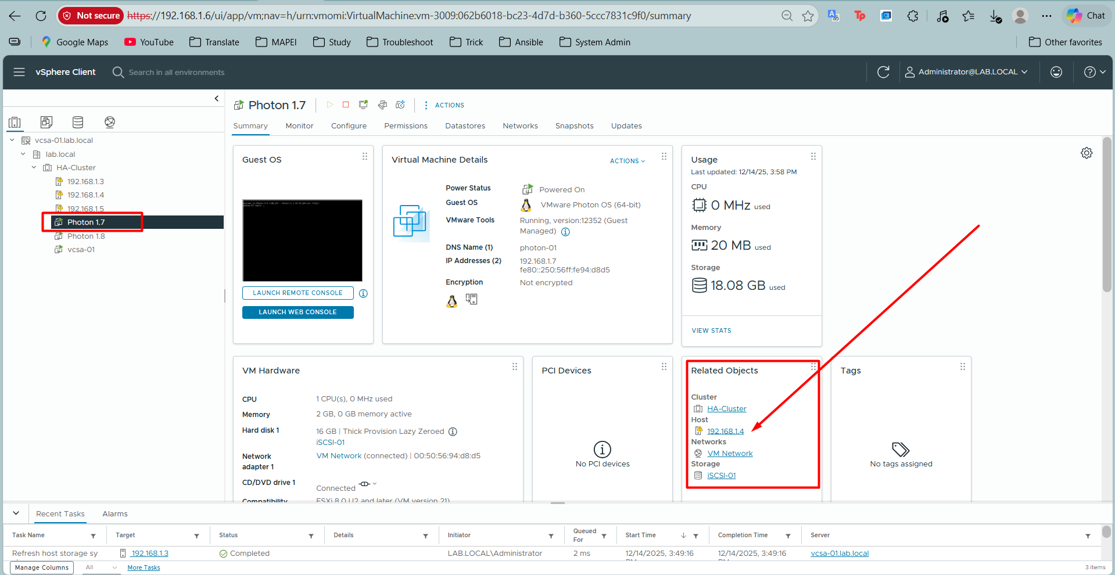This screenshot has width=1115, height=575.
Task: Select the Networking globe inventory icon
Action: pos(109,122)
